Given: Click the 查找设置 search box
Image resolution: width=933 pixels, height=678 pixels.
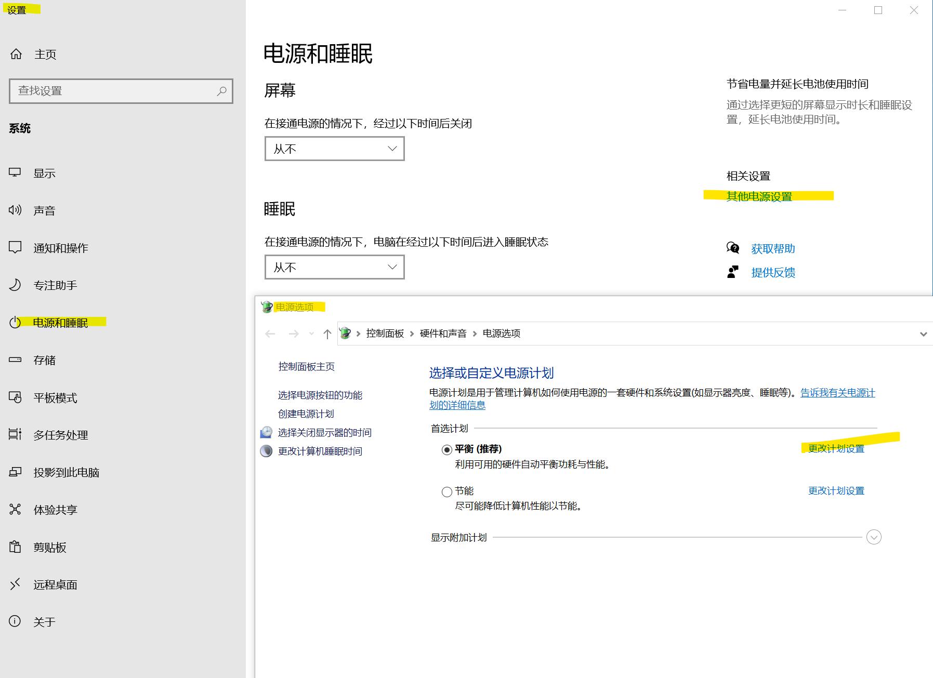Looking at the screenshot, I should (x=121, y=91).
